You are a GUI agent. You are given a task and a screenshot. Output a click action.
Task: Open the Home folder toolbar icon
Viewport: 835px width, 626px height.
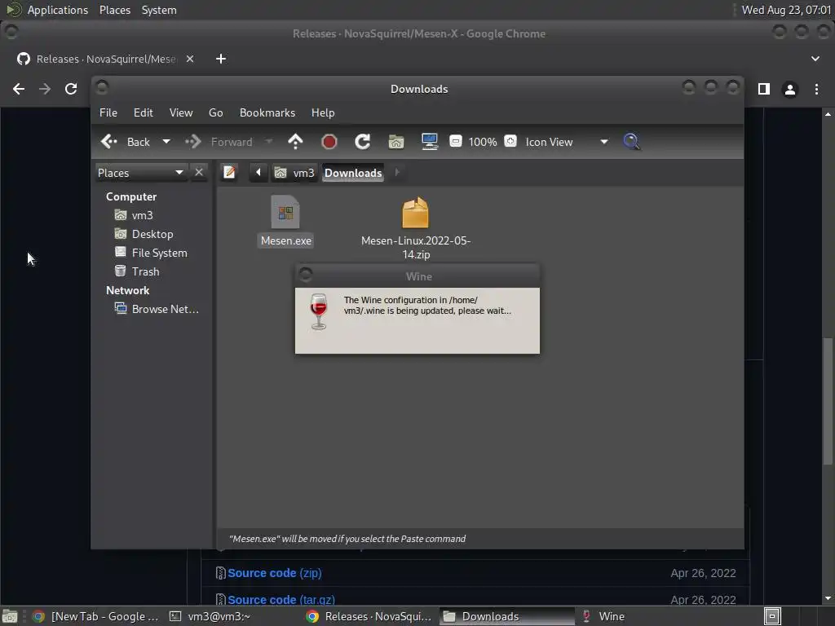[x=396, y=142]
